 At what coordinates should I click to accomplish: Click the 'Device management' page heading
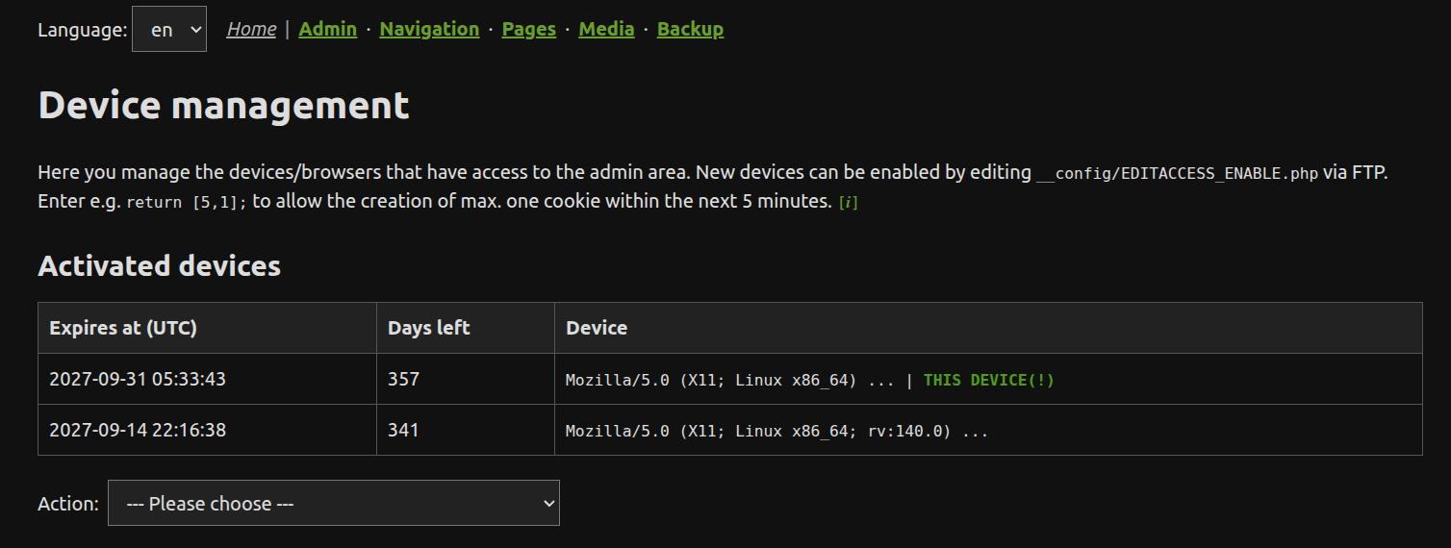(223, 105)
